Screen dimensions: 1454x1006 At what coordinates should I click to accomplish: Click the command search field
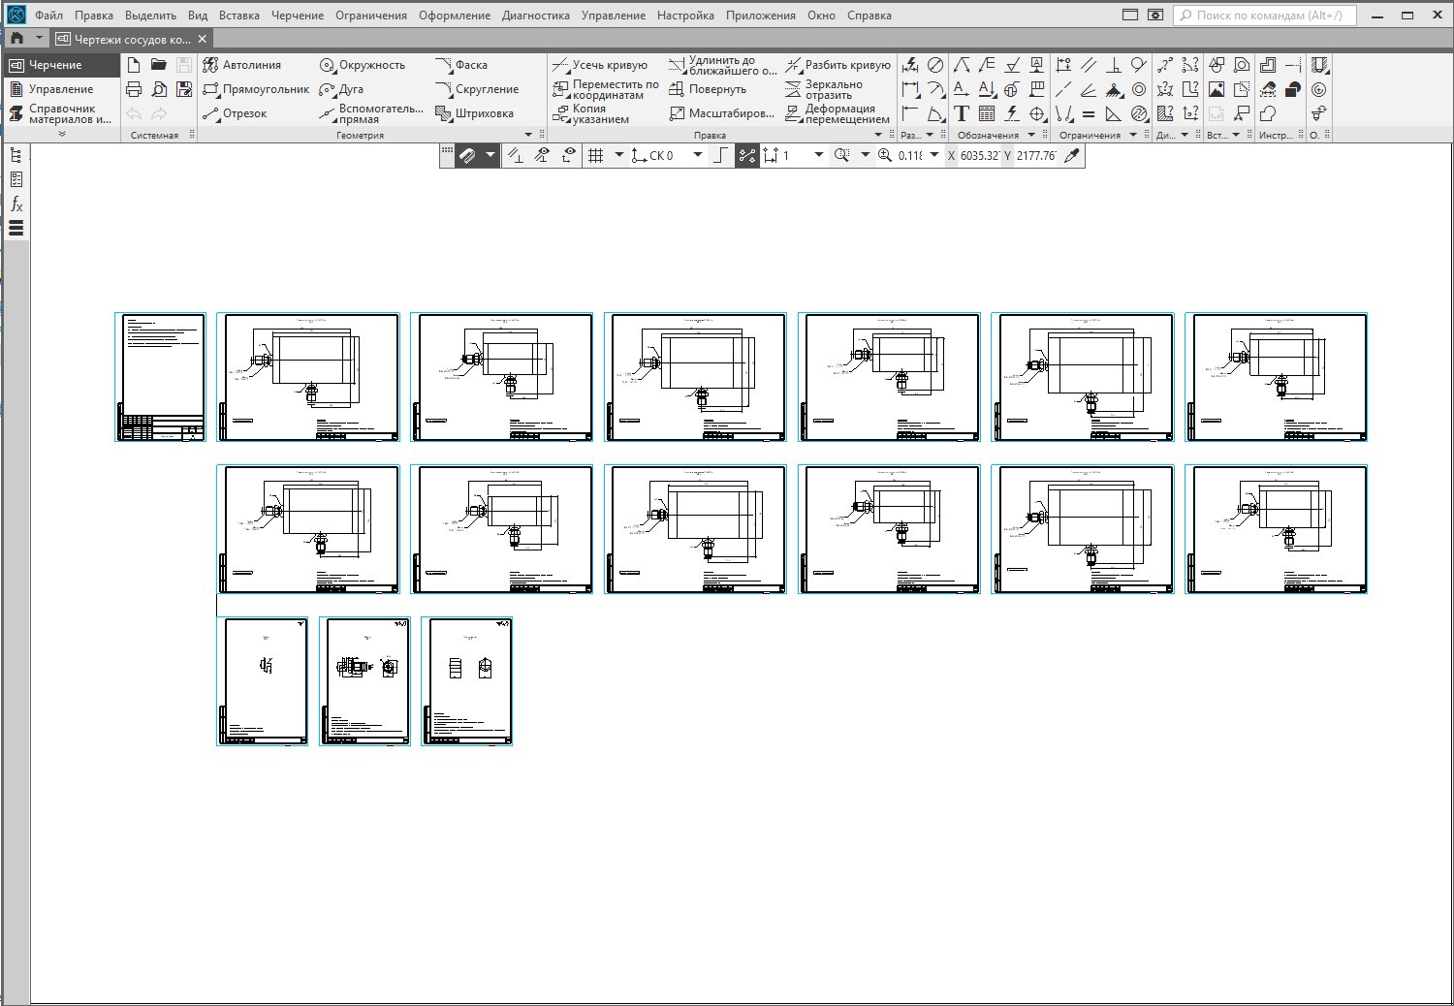pyautogui.click(x=1265, y=16)
